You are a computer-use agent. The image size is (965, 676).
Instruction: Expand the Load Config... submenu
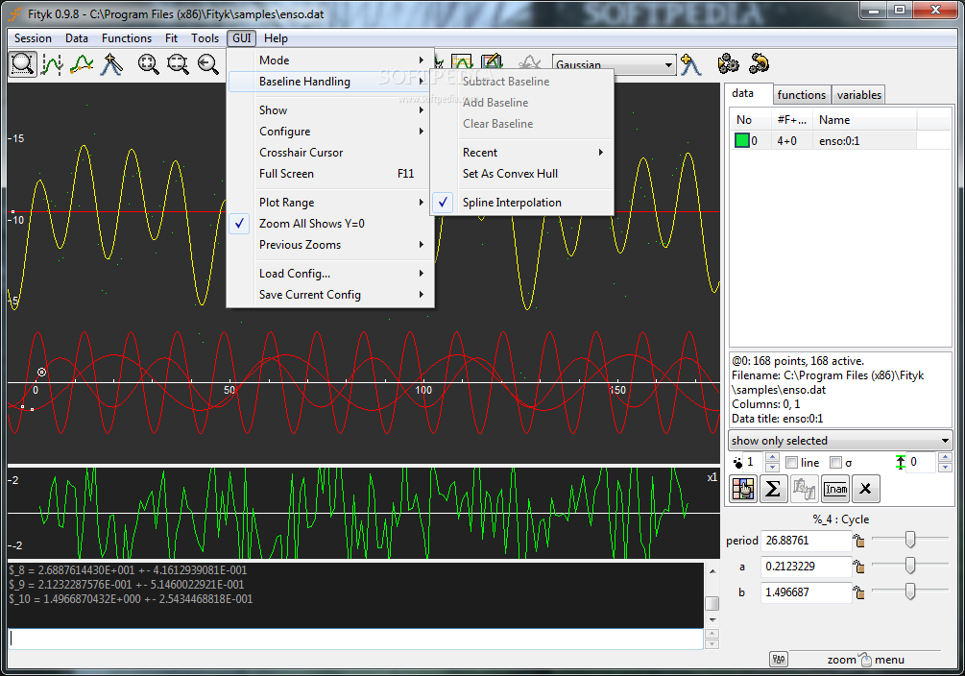[330, 274]
